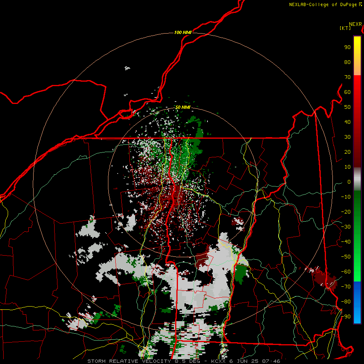Click the 80 value on velocity scale
The height and width of the screenshot is (364, 364).
coord(347,62)
